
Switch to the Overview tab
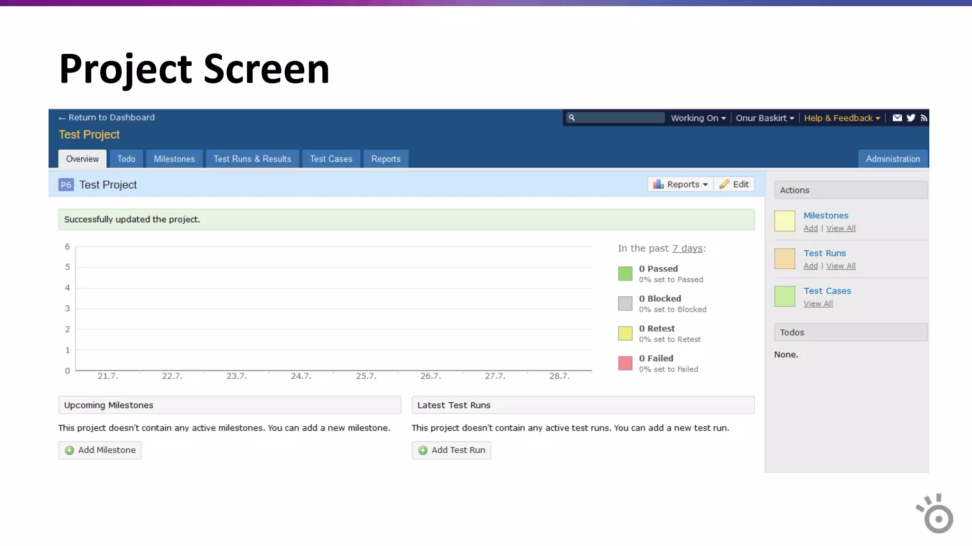pos(82,159)
